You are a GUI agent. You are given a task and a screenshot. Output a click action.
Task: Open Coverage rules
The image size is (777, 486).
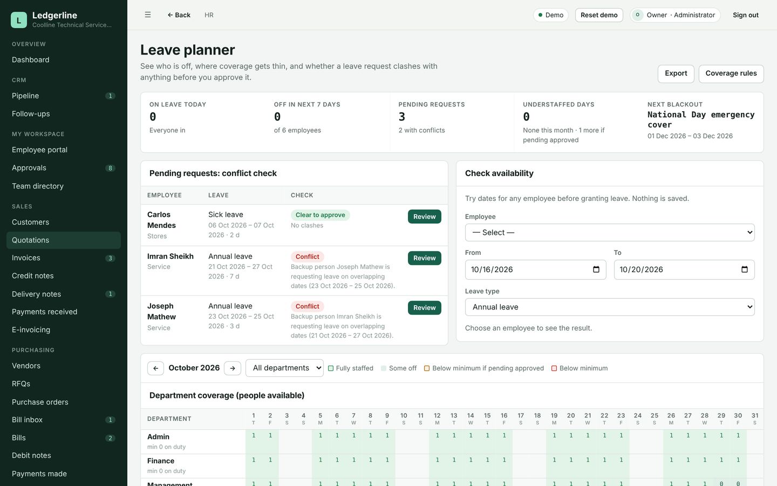coord(731,74)
